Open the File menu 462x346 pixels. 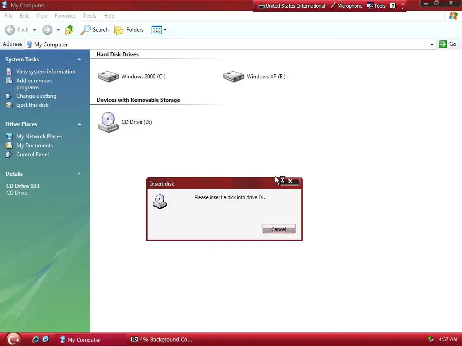9,16
